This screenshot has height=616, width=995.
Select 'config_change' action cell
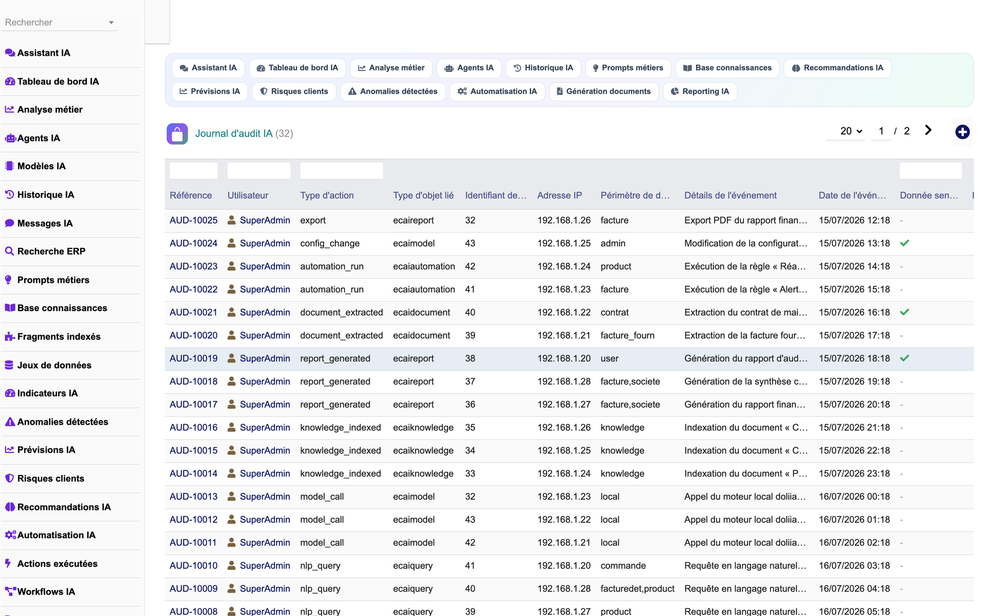pyautogui.click(x=330, y=244)
